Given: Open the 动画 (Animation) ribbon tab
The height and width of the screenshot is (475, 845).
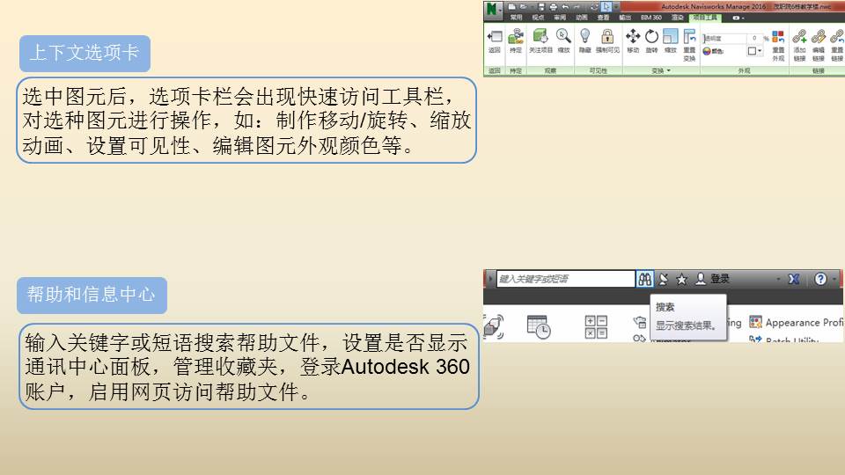Looking at the screenshot, I should [x=582, y=18].
